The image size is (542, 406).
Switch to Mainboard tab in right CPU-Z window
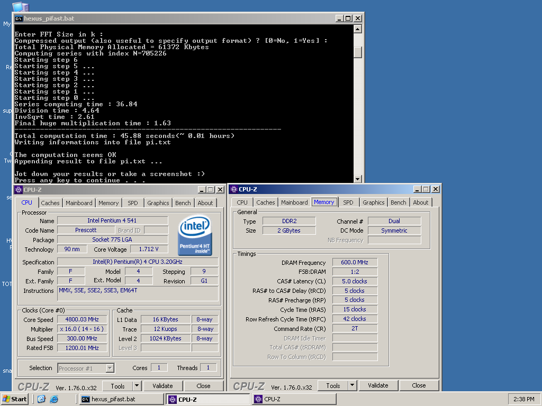click(294, 202)
